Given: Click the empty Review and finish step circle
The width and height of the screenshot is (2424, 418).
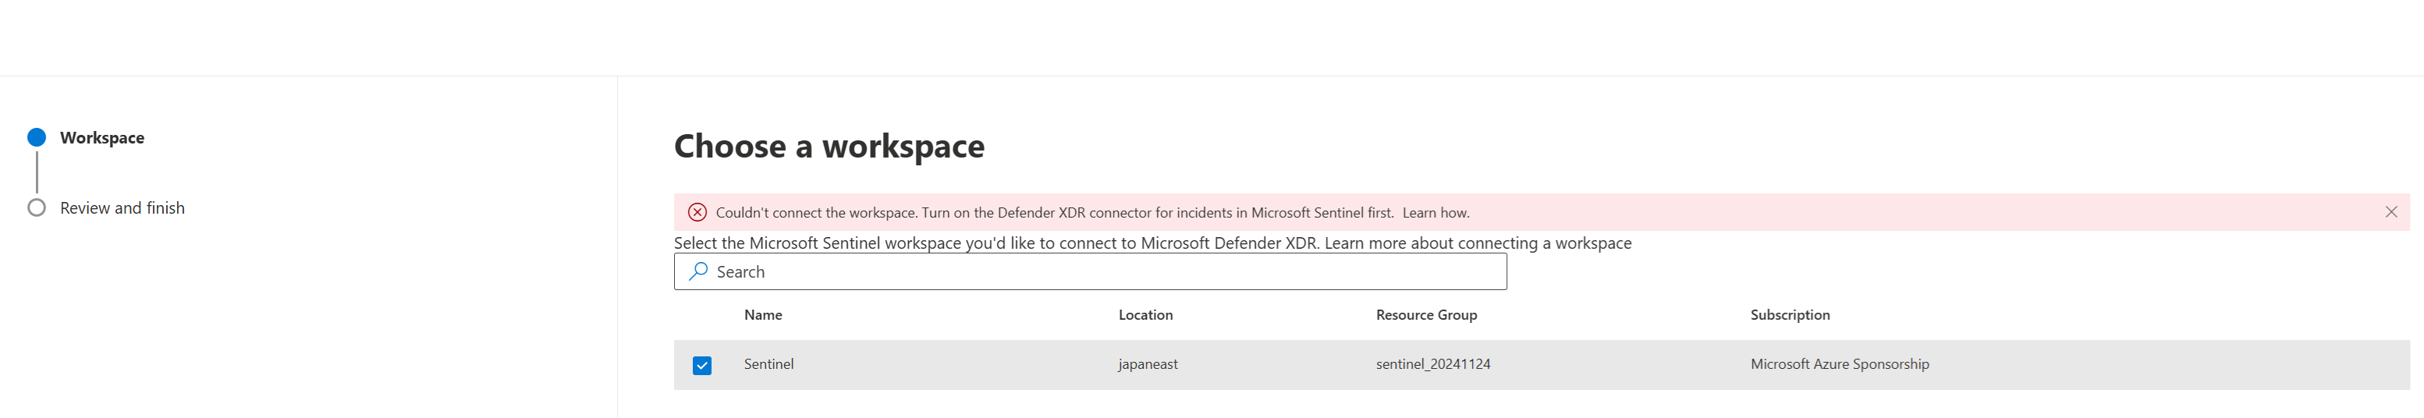Looking at the screenshot, I should (x=37, y=207).
